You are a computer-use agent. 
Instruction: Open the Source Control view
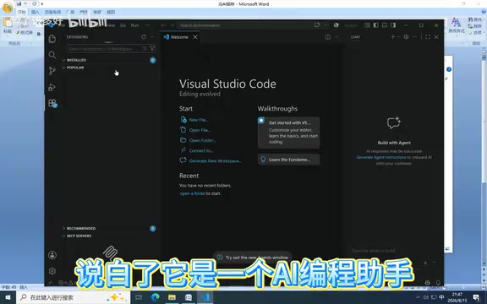[52, 71]
